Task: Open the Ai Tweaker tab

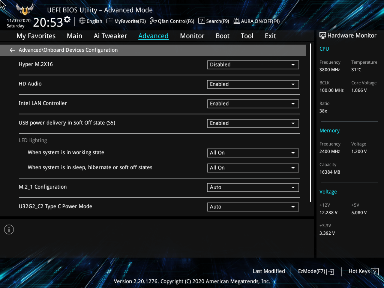Action: tap(110, 36)
